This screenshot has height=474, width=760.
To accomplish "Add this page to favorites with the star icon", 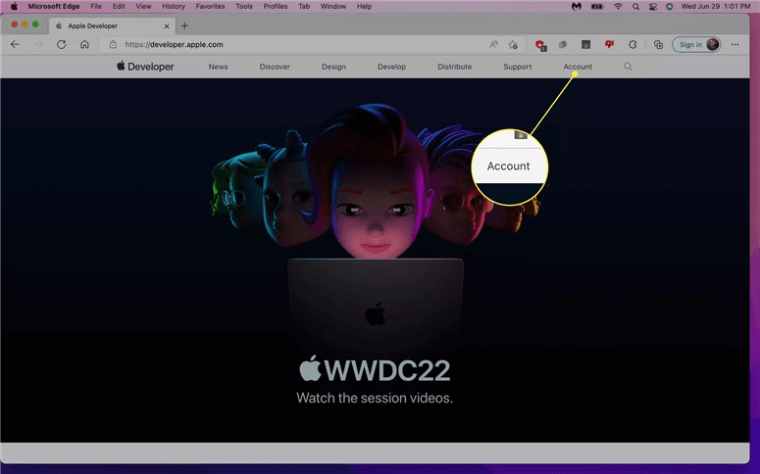I will coord(513,44).
